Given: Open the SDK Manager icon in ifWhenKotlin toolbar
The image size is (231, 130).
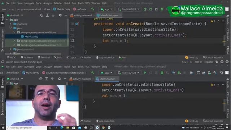Looking at the screenshot, I should point(215,73).
